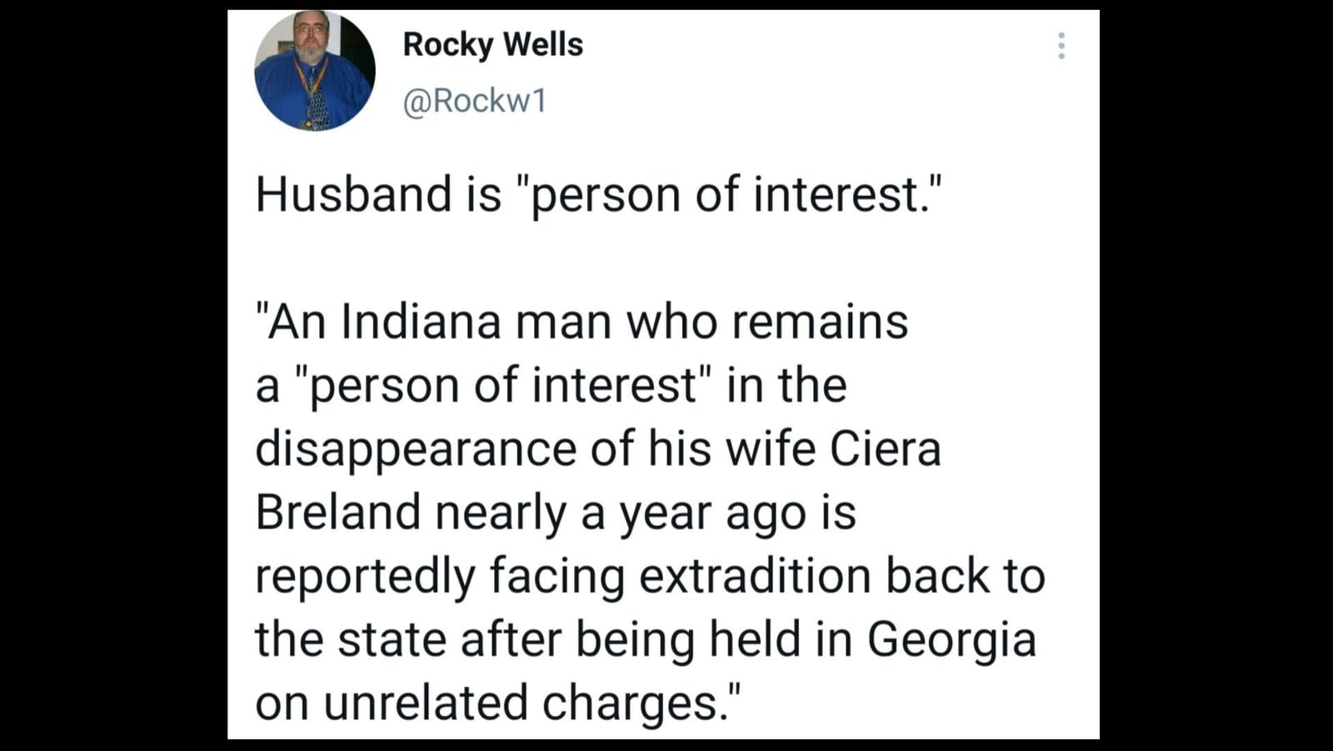This screenshot has height=751, width=1333.
Task: Open the Rocky Wells display name
Action: coord(492,45)
